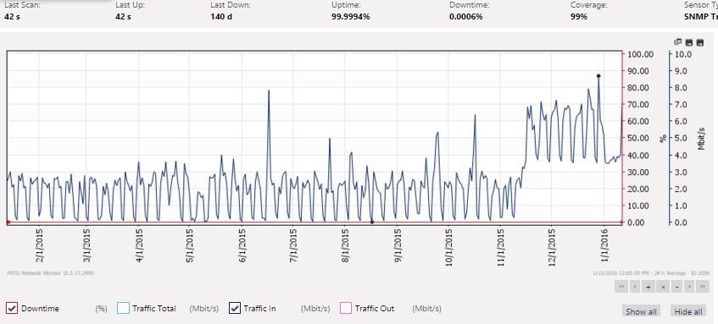
Task: Open the graph in a new window icon
Action: (x=678, y=42)
